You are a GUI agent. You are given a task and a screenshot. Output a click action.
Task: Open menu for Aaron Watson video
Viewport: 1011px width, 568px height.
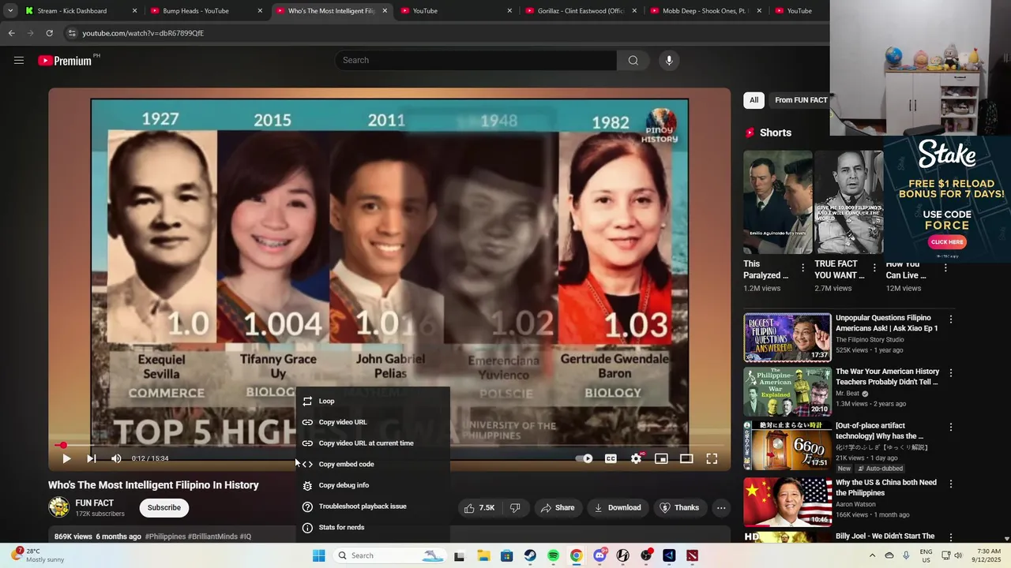point(951,484)
